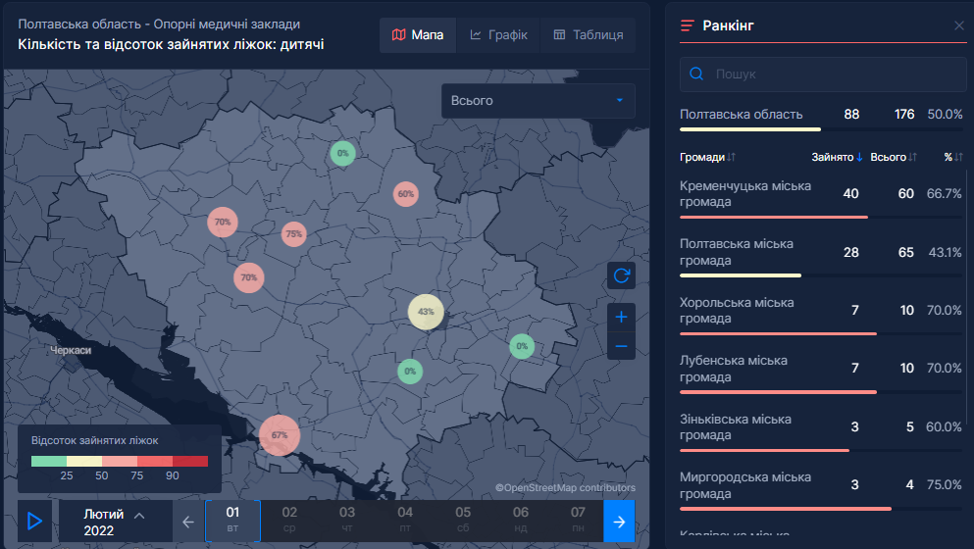Click the 67% large map marker

click(x=280, y=435)
